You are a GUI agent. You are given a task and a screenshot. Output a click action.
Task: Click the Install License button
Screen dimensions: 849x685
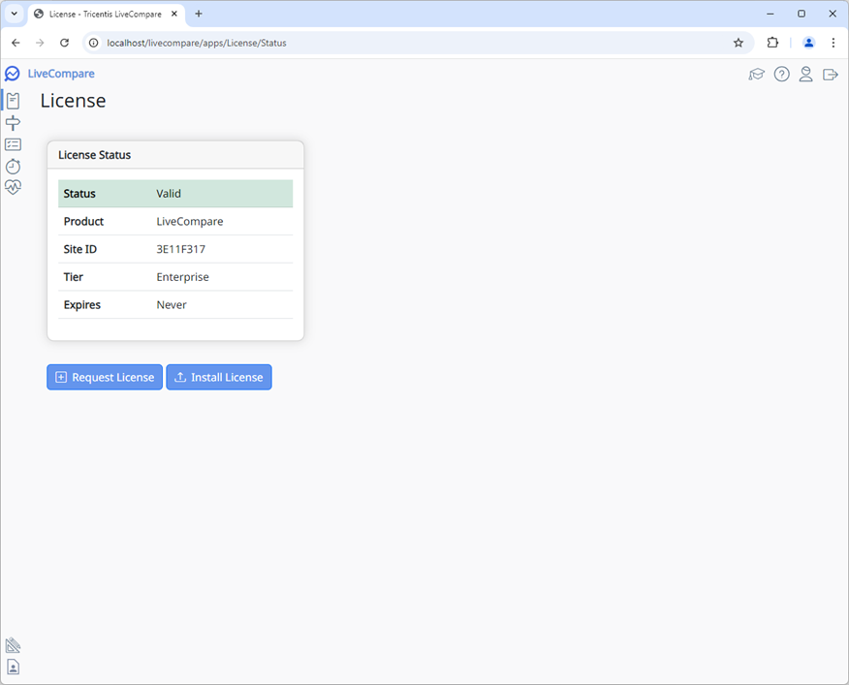[x=219, y=377]
